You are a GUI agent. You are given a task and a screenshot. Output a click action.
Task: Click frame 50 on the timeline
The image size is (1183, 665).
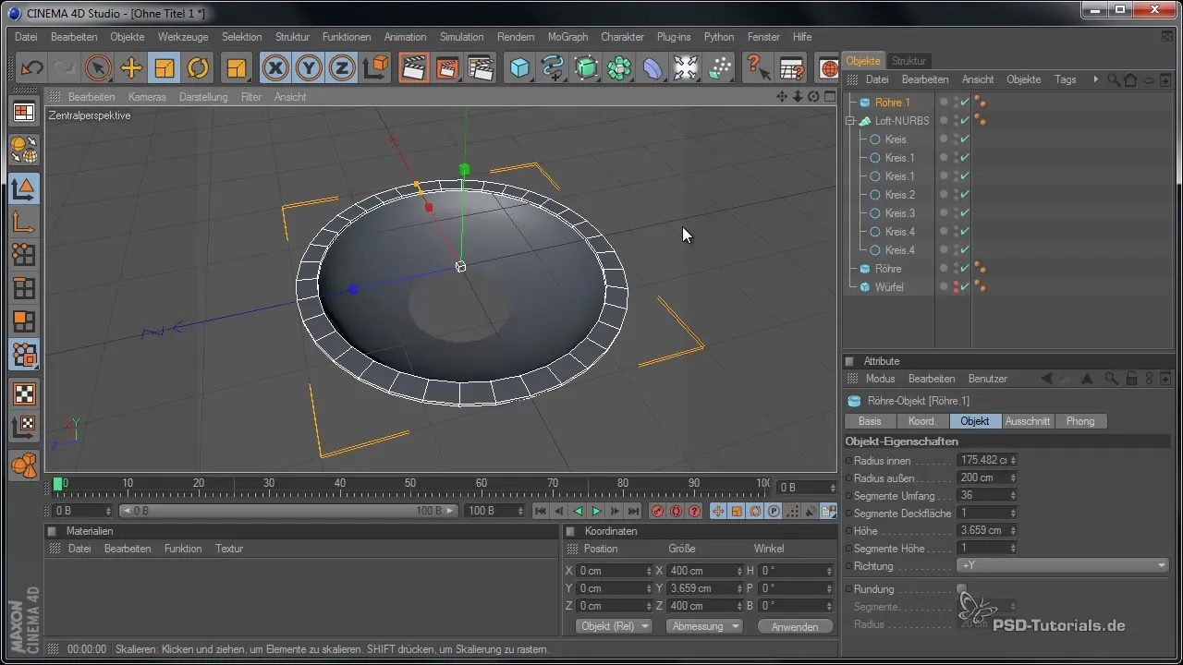[x=410, y=484]
